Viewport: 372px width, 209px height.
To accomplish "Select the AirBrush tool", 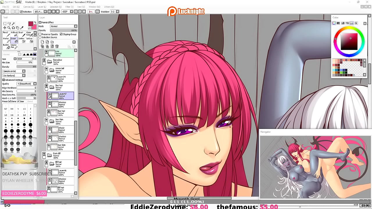I will 15,34.
